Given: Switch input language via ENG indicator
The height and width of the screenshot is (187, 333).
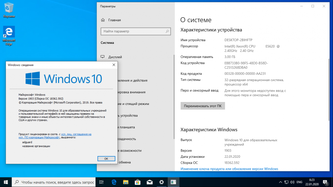Looking at the screenshot, I should (299, 182).
